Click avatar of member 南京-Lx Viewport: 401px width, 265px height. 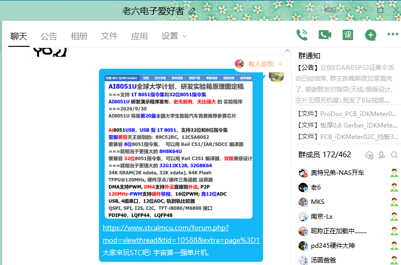303,217
